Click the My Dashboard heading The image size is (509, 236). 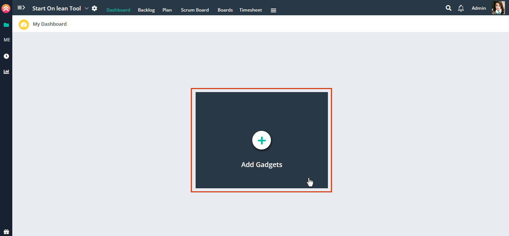click(x=50, y=24)
